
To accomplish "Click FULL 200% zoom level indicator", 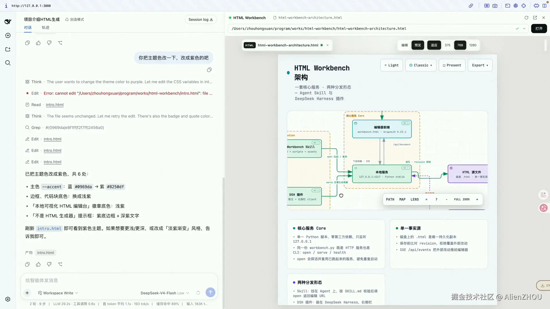I will (462, 199).
